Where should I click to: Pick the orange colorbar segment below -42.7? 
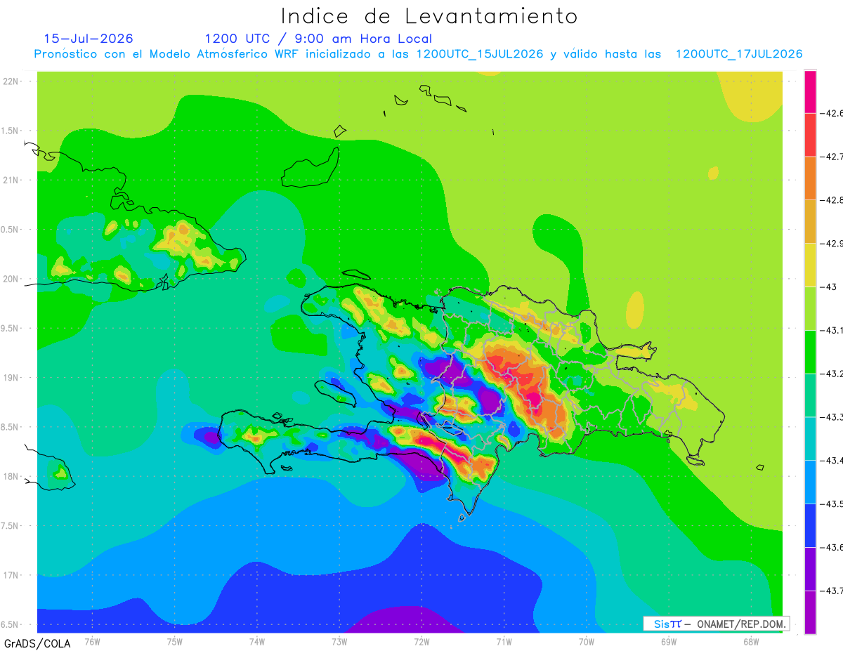810,178
